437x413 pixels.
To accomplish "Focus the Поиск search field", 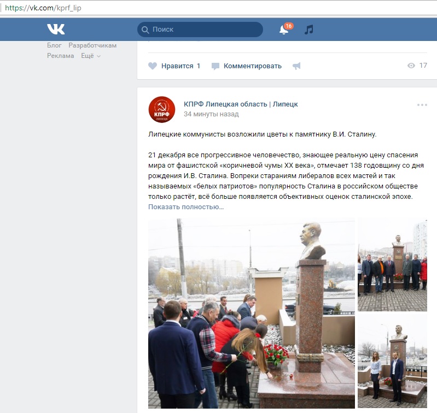I will click(200, 29).
